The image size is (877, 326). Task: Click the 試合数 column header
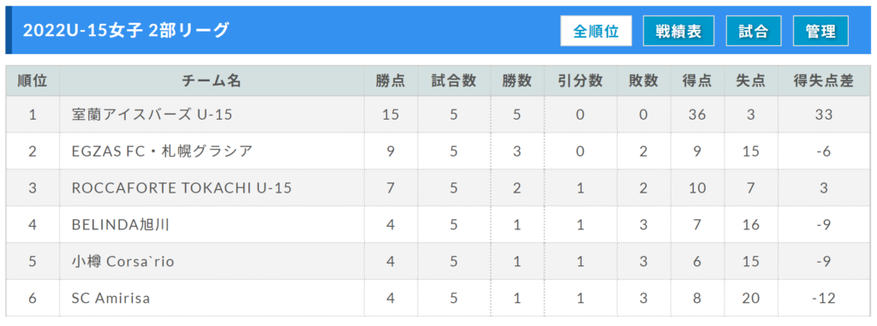coord(454,81)
